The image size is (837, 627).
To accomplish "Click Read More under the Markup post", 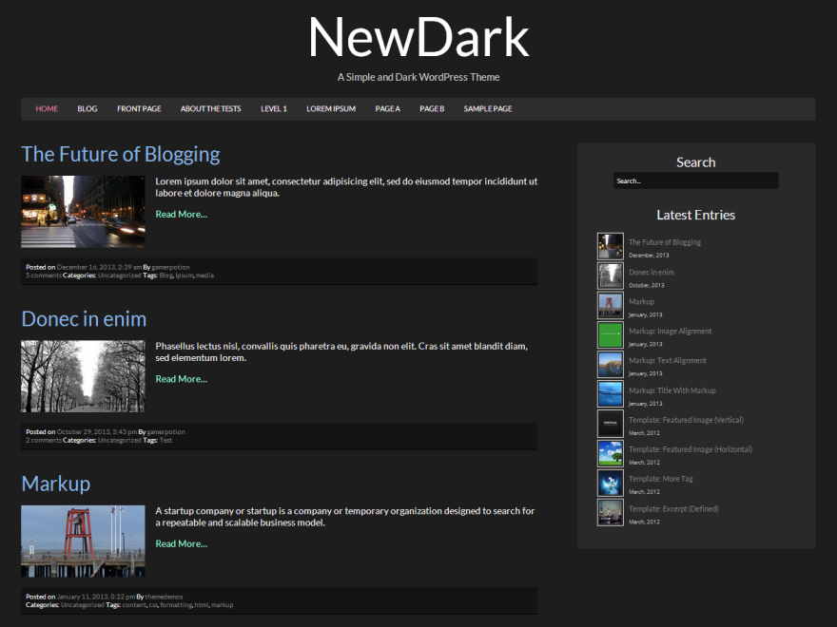I will (x=181, y=543).
